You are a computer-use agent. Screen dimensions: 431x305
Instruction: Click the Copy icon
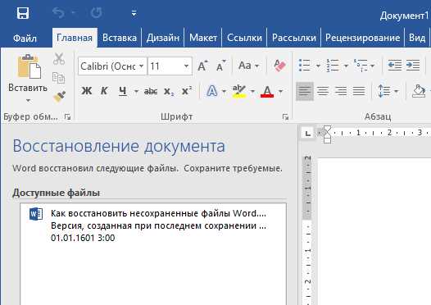click(x=58, y=78)
